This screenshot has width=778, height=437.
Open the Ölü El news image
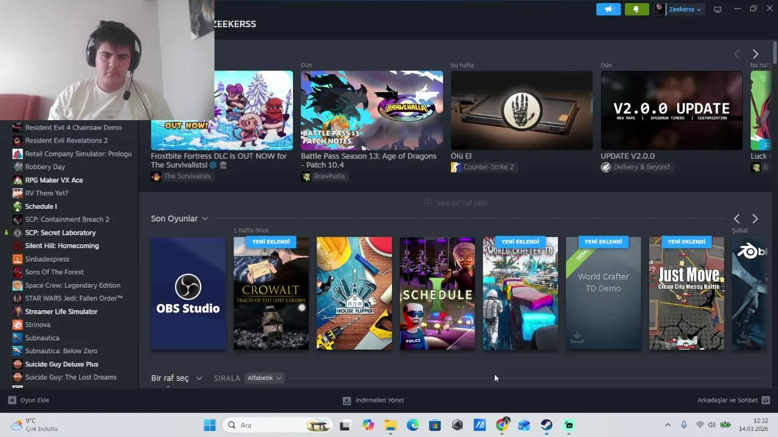pyautogui.click(x=522, y=110)
